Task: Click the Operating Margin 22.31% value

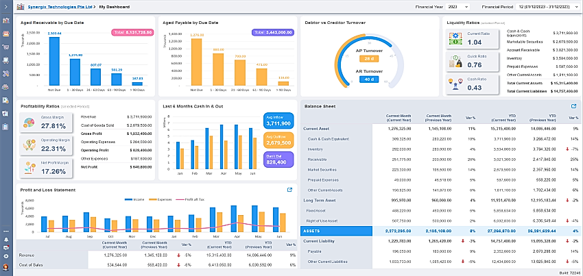Action: point(53,149)
